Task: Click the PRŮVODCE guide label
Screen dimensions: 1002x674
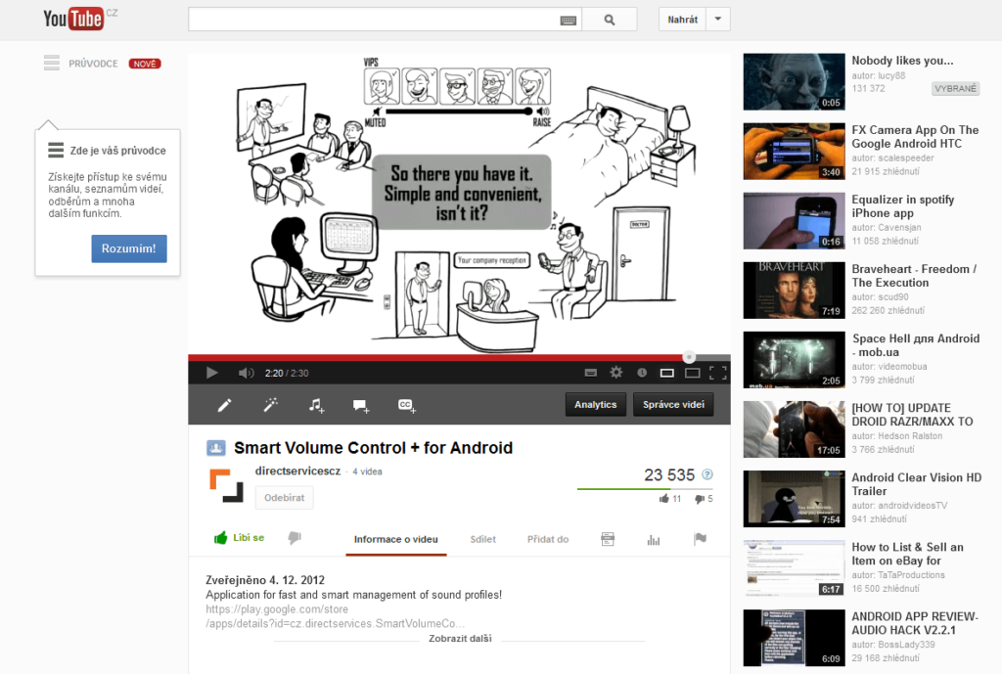Action: click(93, 64)
